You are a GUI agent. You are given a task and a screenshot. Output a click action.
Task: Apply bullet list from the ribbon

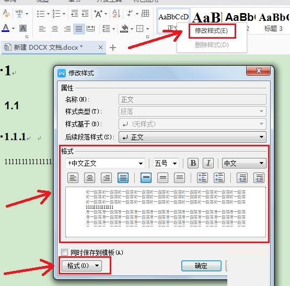(x=41, y=14)
